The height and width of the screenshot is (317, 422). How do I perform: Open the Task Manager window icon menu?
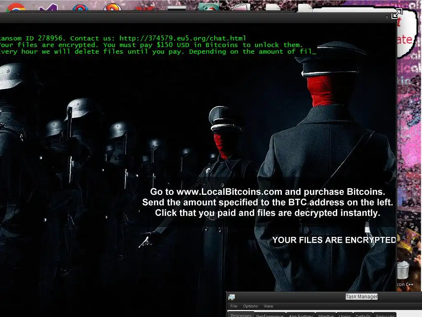[232, 297]
